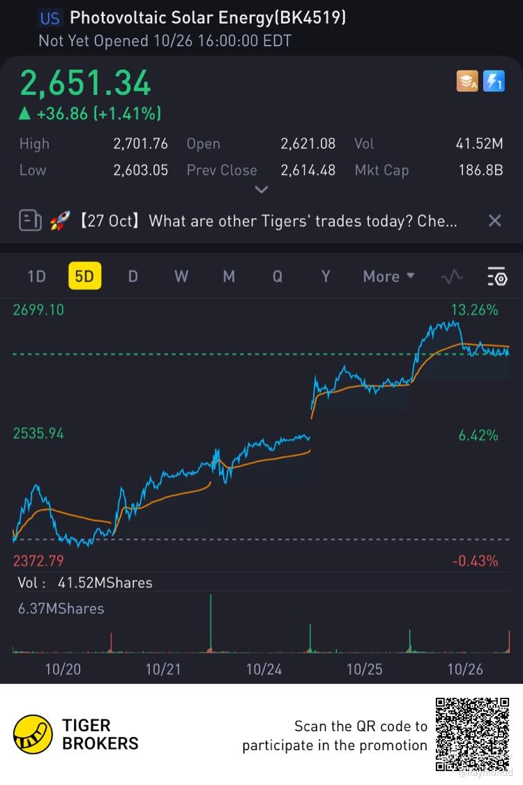523x785 pixels.
Task: Tap the Tiger Brokers logo
Action: pos(33,734)
